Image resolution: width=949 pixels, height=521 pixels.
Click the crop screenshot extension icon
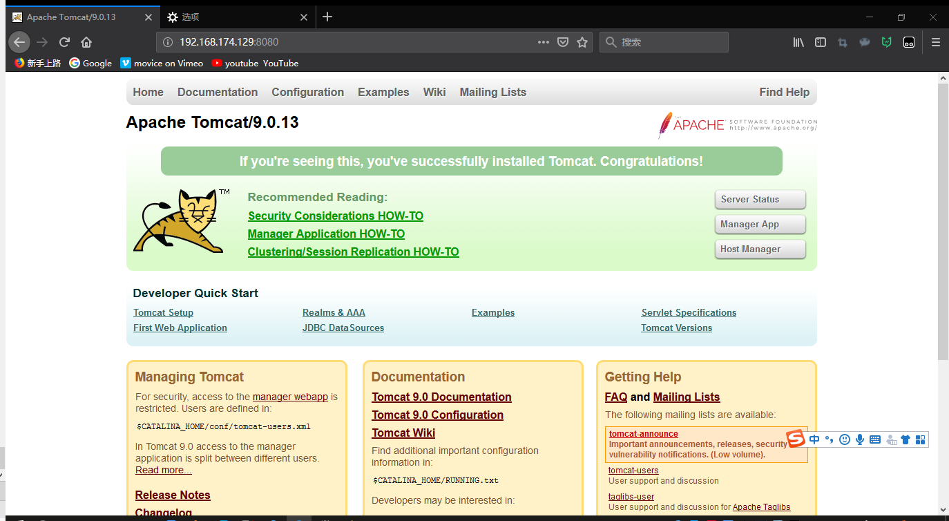(x=843, y=42)
